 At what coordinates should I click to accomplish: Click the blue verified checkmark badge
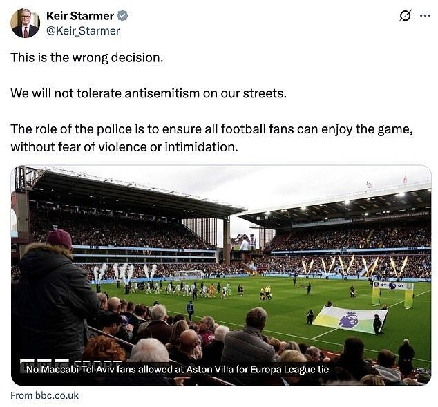[123, 16]
